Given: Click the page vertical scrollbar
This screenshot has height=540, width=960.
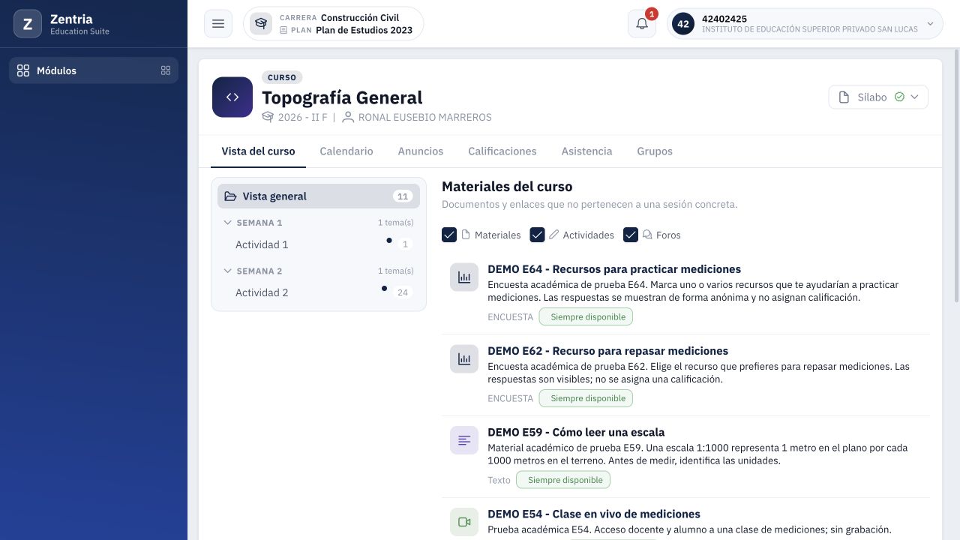Looking at the screenshot, I should point(955,176).
